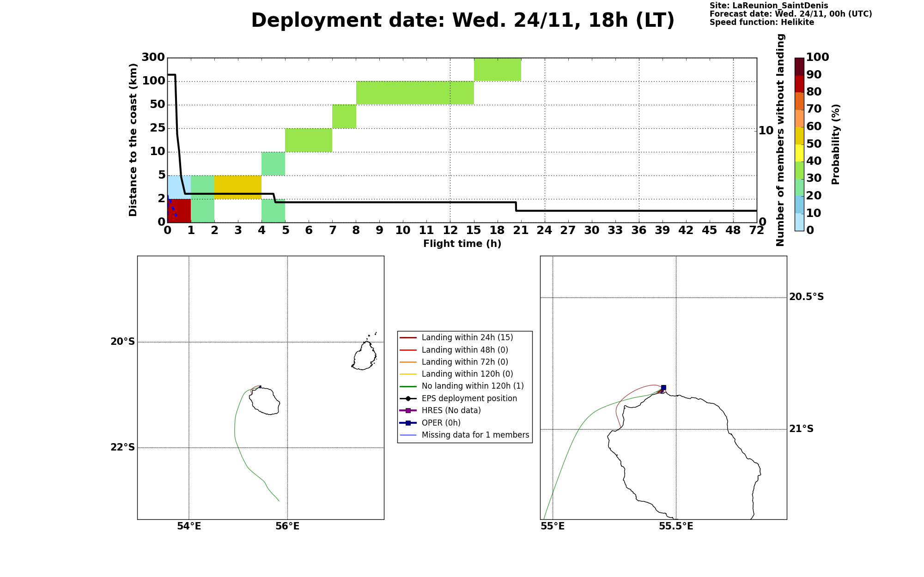Click the '56°E' longitude label
Viewport: 924px width, 577px height.
pyautogui.click(x=287, y=526)
